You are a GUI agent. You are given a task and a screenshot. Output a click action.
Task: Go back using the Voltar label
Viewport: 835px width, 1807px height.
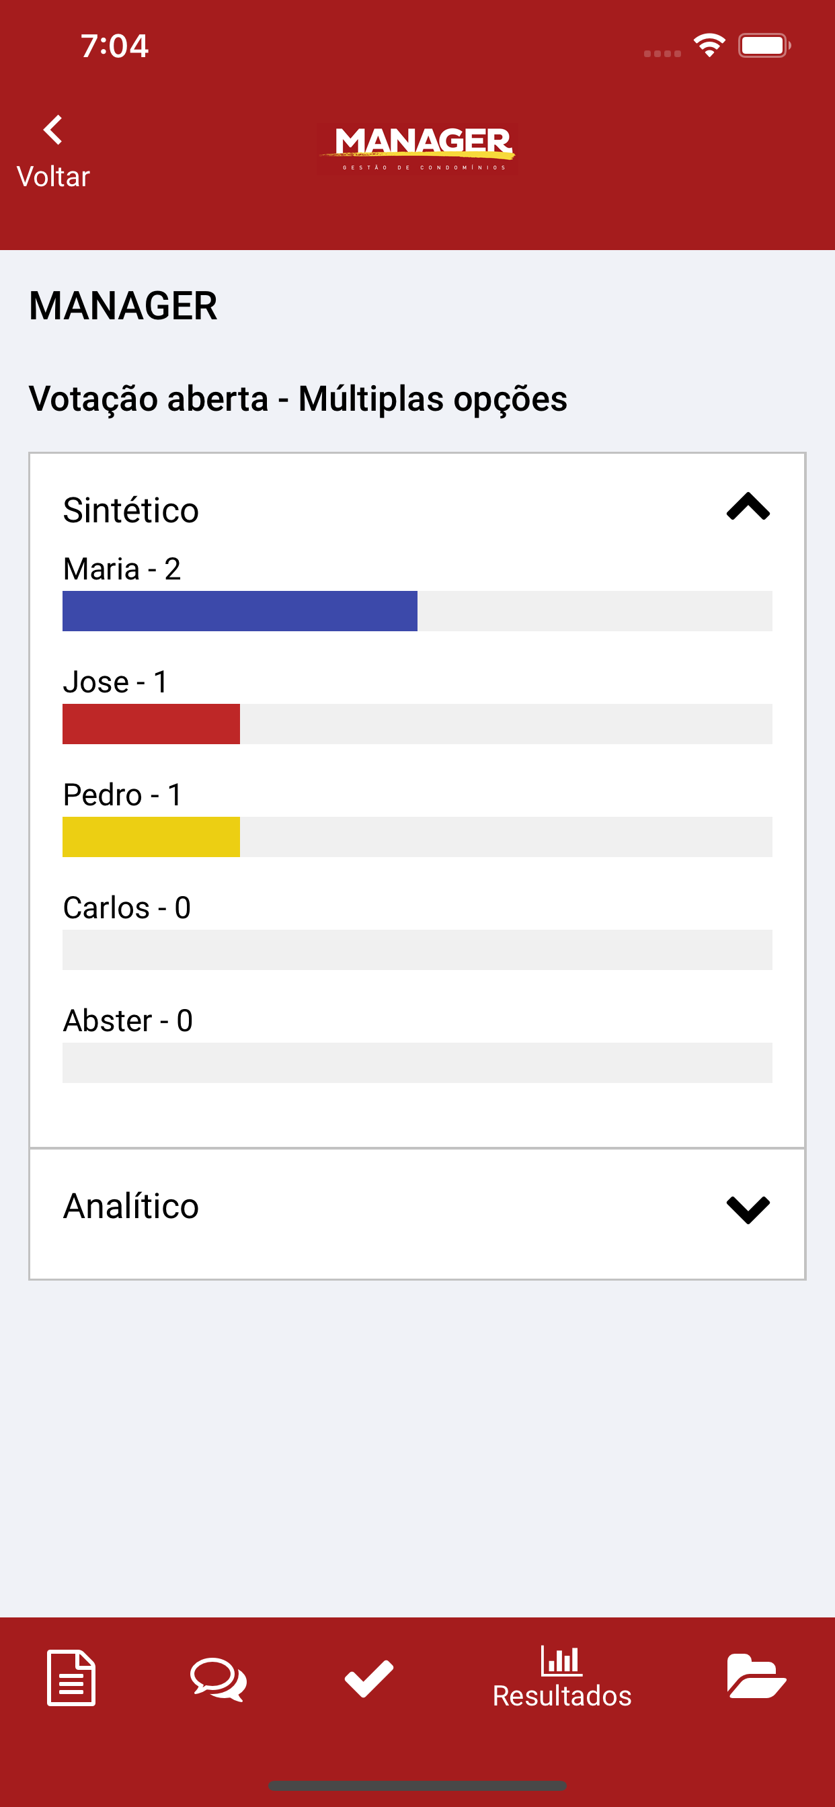click(53, 177)
